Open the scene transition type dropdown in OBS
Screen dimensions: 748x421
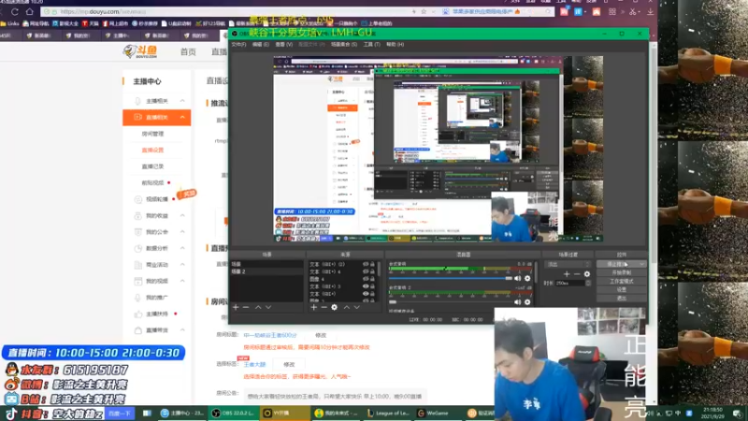pos(568,264)
